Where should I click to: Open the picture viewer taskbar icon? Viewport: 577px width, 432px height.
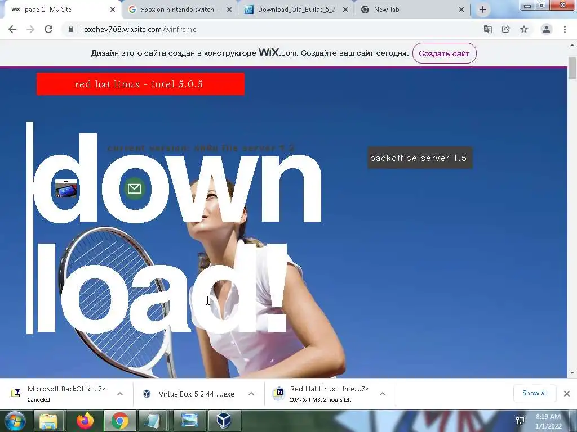click(x=189, y=421)
